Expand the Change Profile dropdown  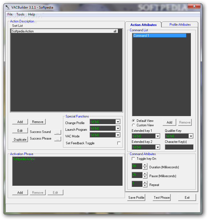pyautogui.click(x=118, y=122)
